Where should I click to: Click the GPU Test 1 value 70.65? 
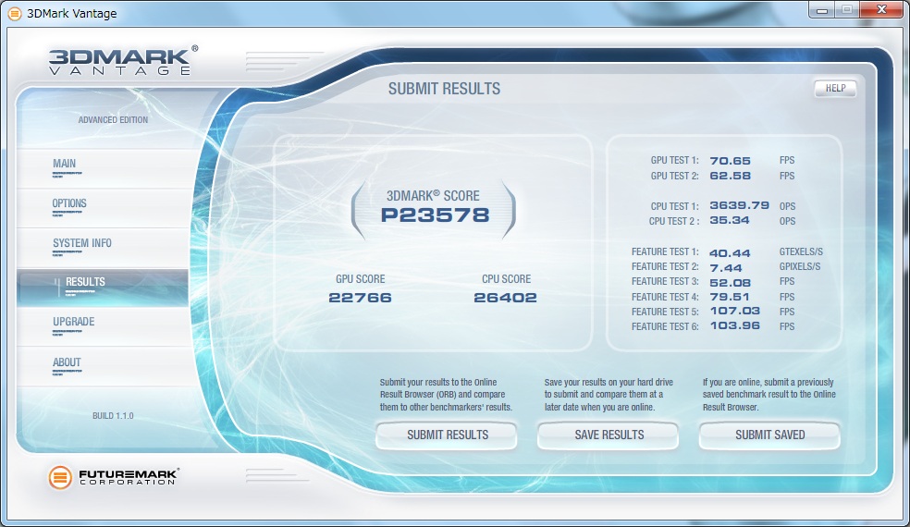[x=730, y=161]
